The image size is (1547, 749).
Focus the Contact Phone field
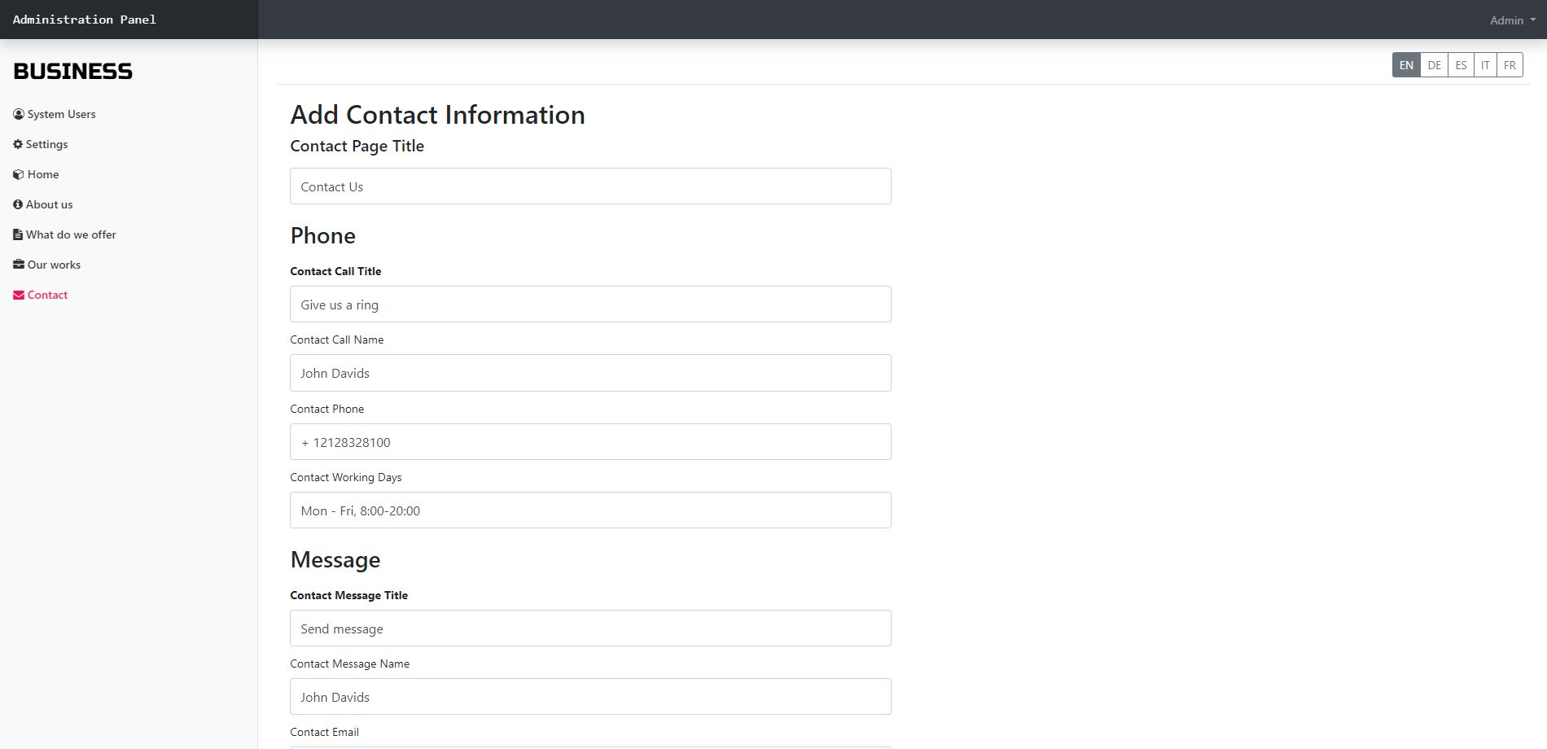click(590, 442)
